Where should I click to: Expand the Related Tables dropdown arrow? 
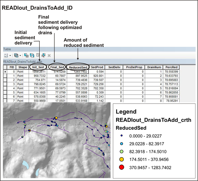click(x=20, y=55)
